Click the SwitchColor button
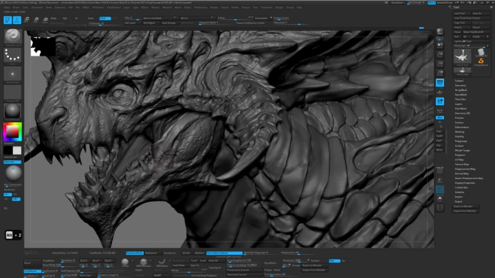The image size is (495, 278). [11, 157]
